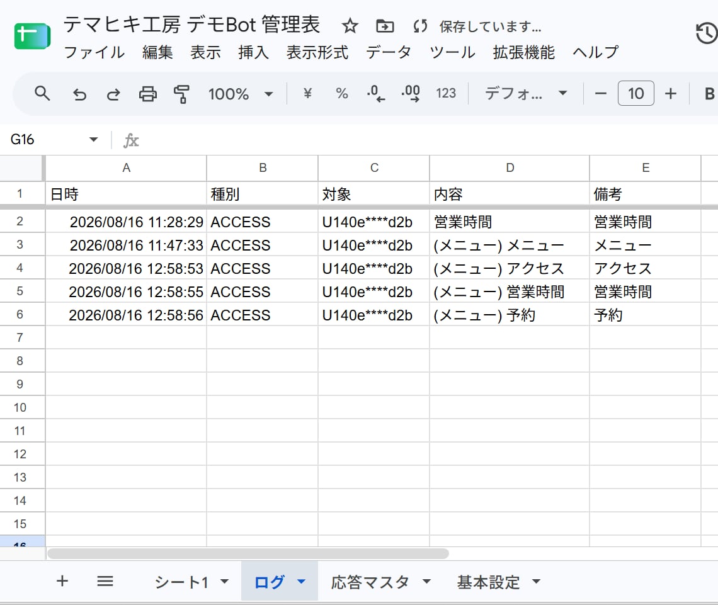Image resolution: width=718 pixels, height=605 pixels.
Task: Decrease font size with minus
Action: click(600, 93)
